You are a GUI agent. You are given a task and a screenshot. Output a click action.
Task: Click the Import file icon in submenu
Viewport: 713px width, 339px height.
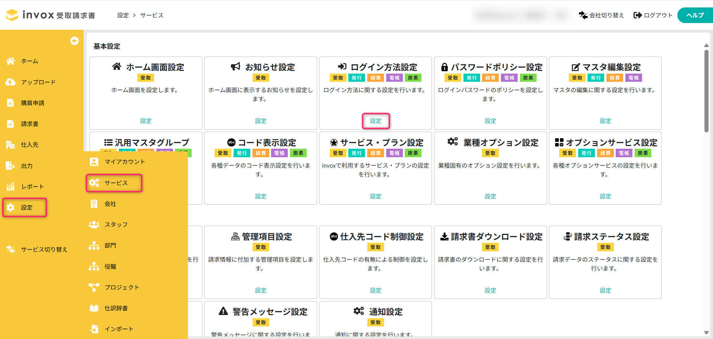[x=94, y=329]
